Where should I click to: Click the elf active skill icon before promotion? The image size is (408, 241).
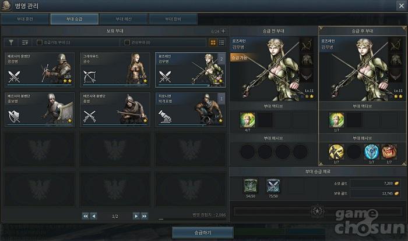point(248,120)
